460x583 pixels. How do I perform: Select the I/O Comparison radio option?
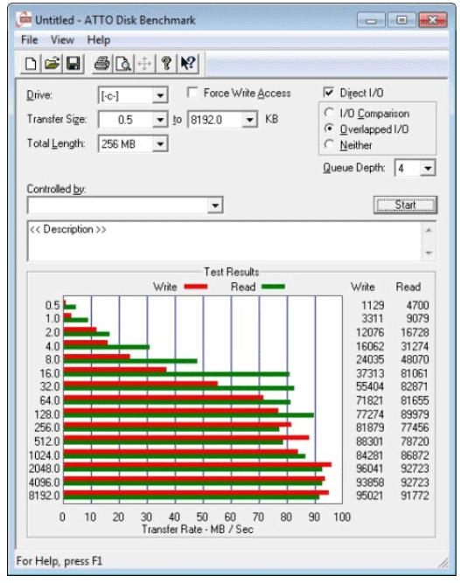[329, 112]
